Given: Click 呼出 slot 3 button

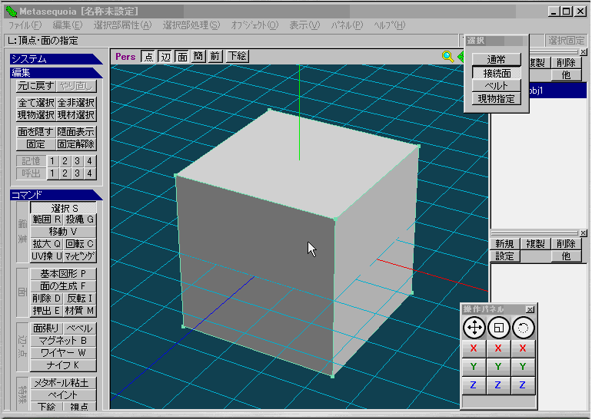Looking at the screenshot, I should [78, 173].
